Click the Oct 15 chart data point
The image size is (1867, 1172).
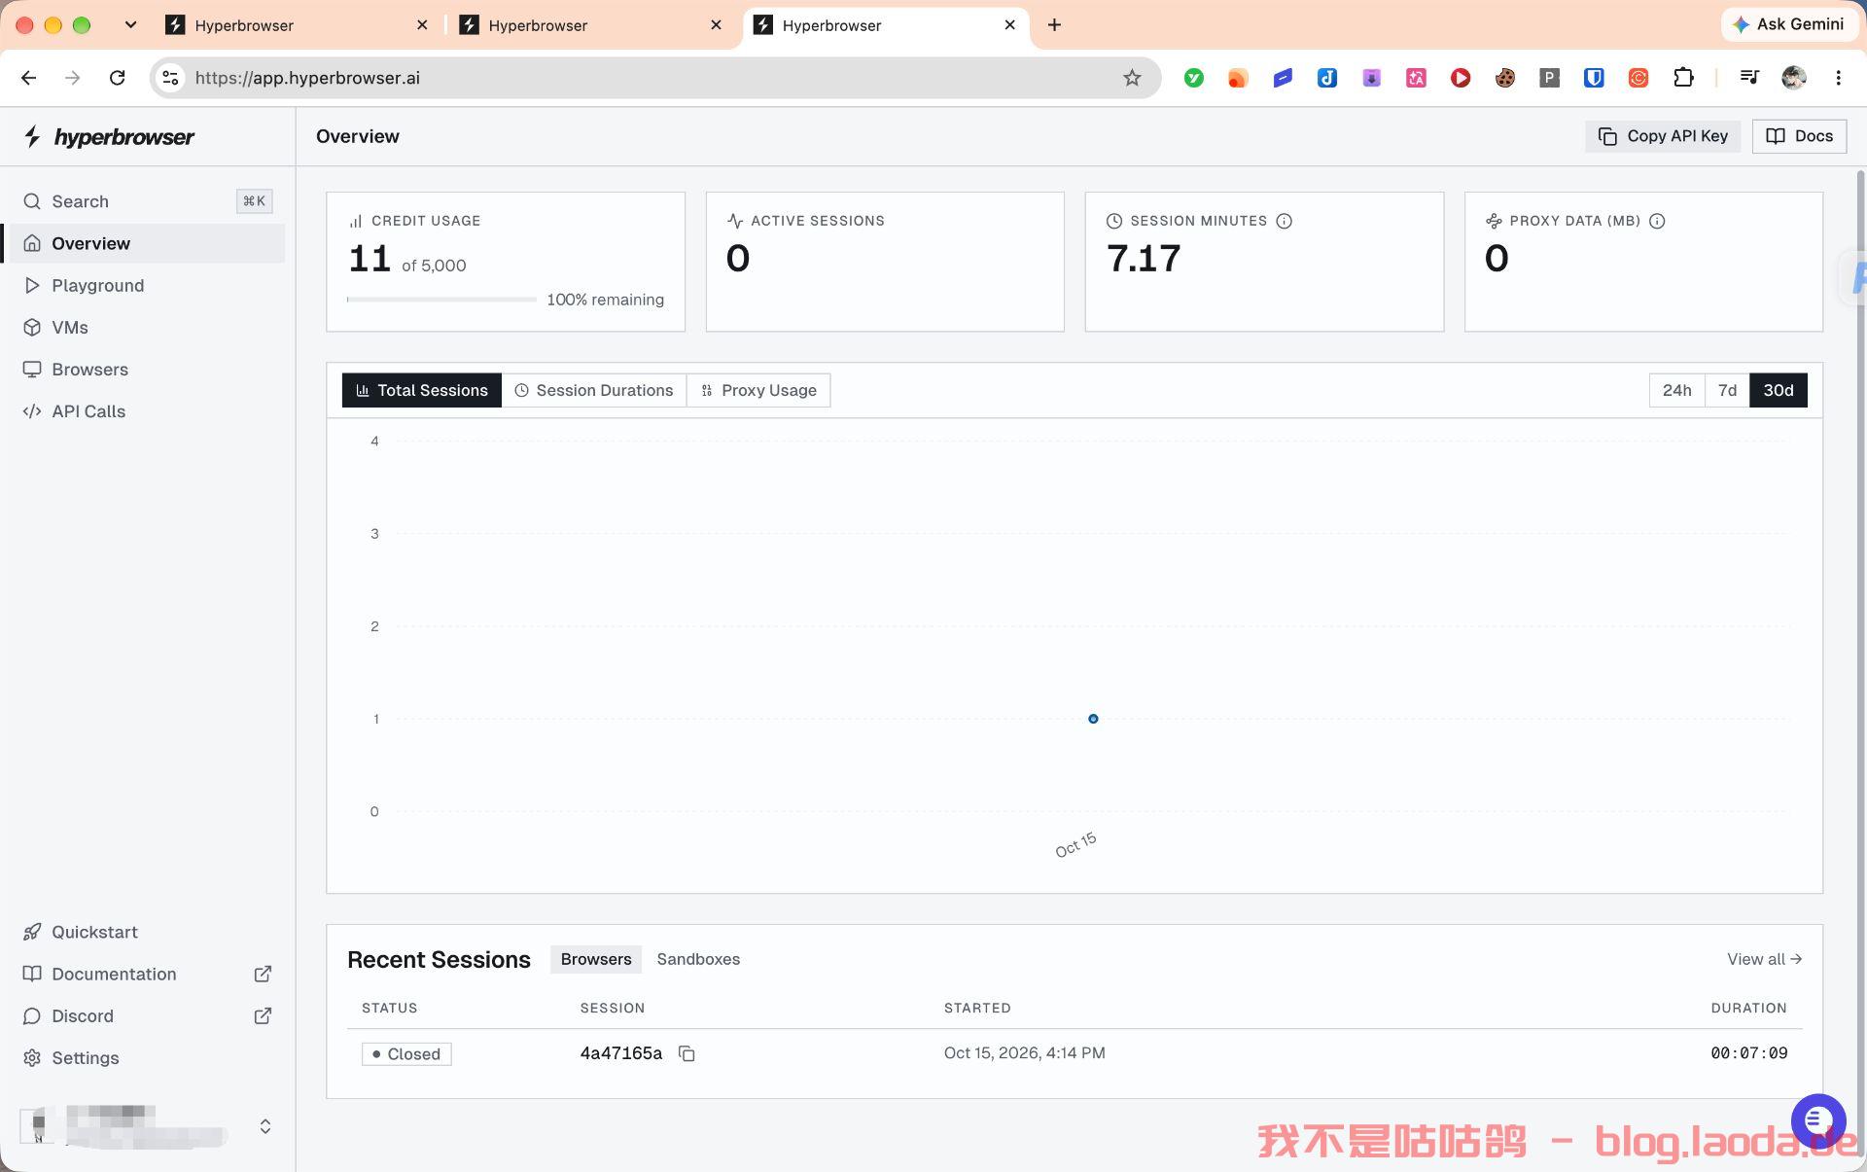(1093, 719)
